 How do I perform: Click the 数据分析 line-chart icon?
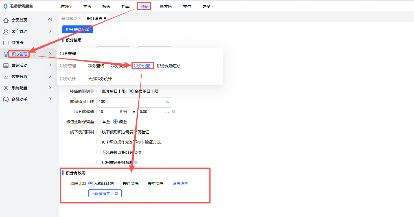click(6, 77)
